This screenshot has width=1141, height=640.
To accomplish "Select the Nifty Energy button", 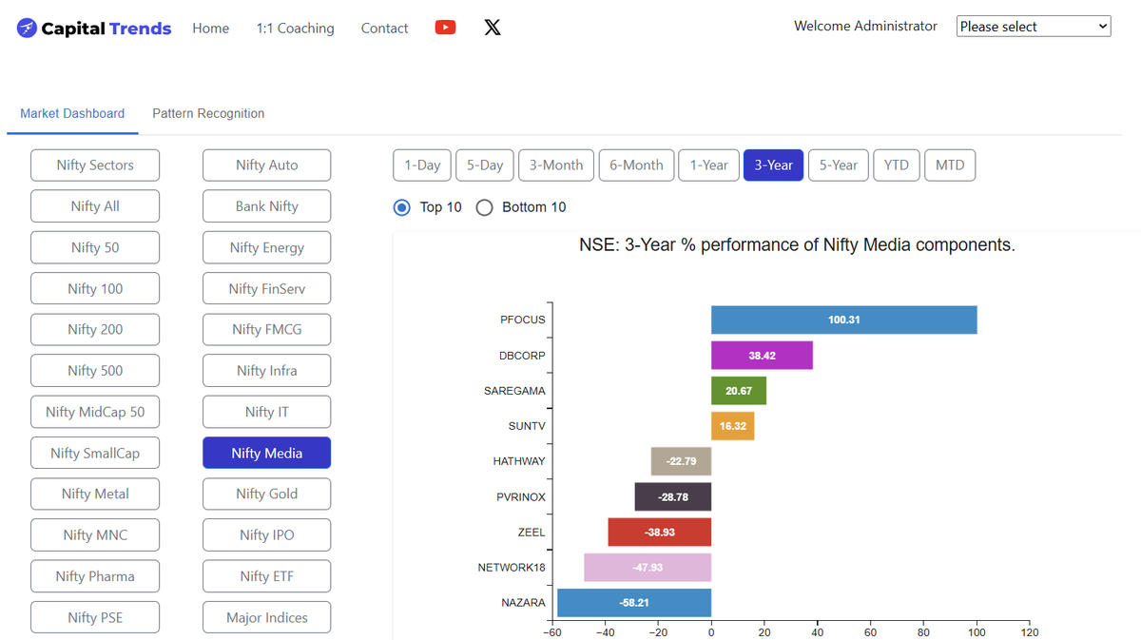I will tap(267, 247).
